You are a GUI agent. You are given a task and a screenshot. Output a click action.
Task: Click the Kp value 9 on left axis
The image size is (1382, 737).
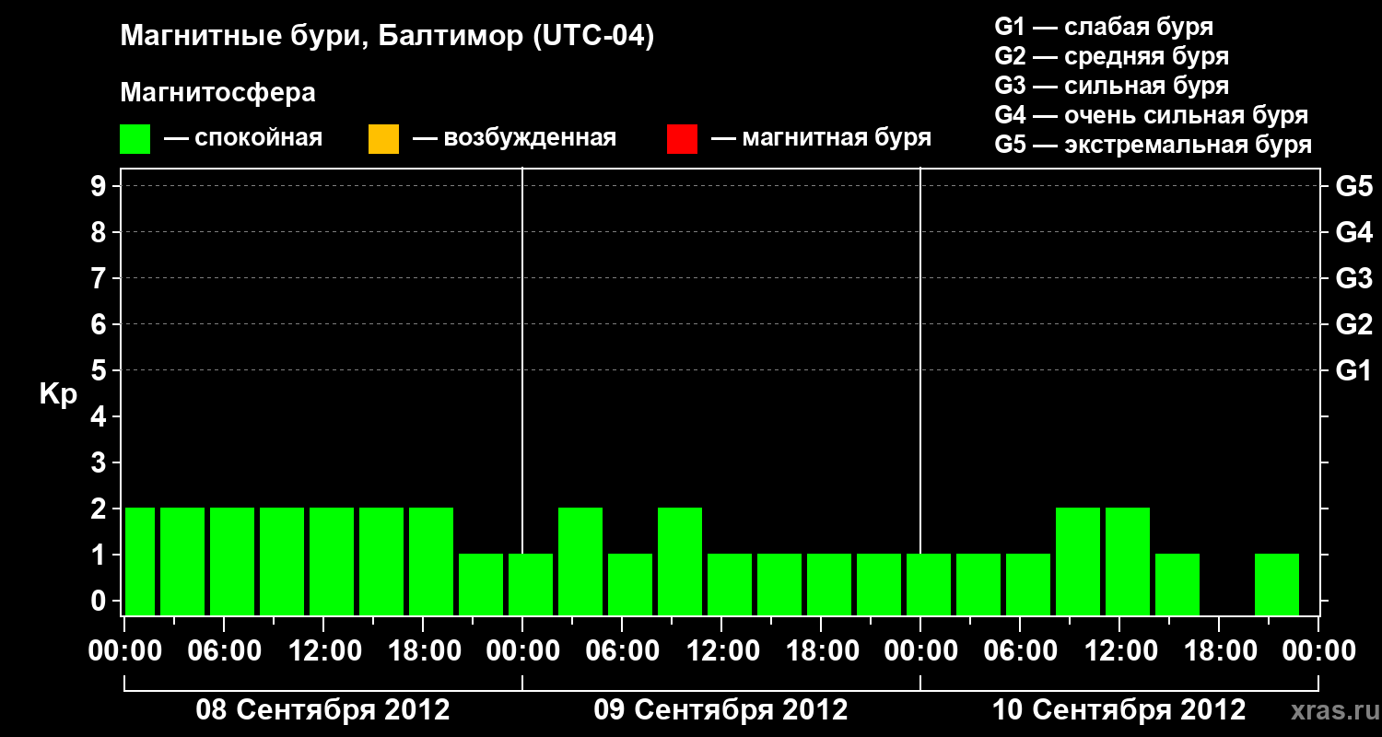tap(100, 186)
